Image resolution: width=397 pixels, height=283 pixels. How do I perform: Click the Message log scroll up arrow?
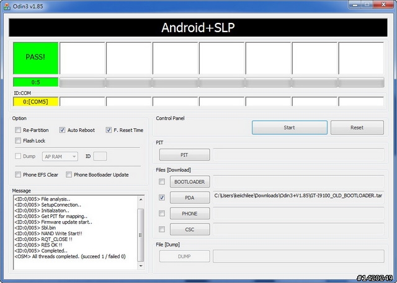coord(141,199)
